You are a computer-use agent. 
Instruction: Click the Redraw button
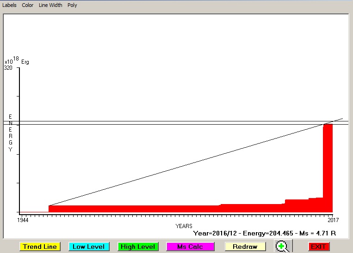[245, 247]
